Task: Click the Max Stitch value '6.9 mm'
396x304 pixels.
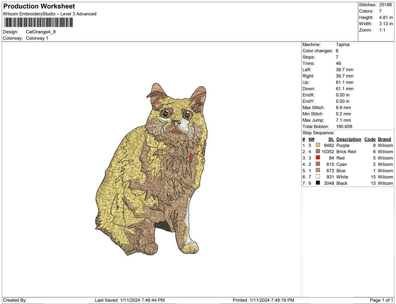Action: (344, 108)
